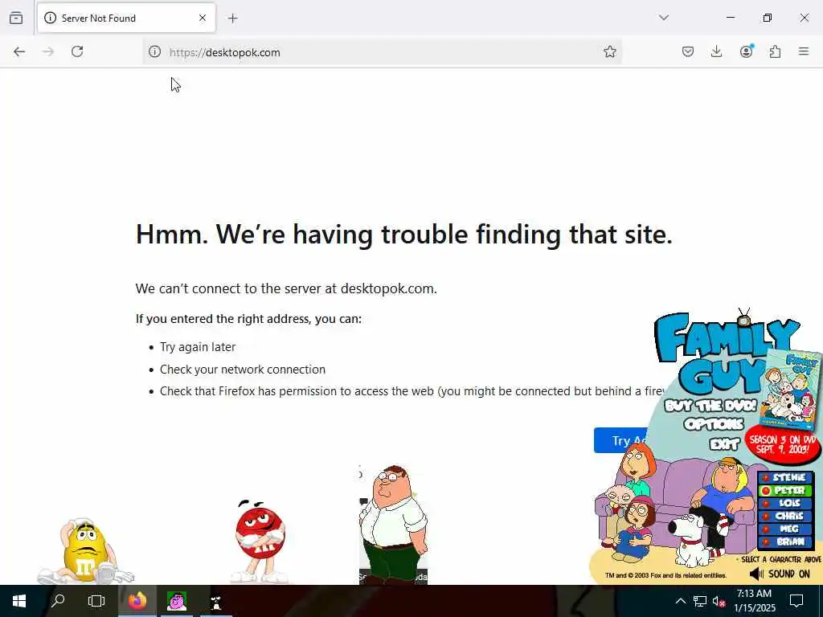Open the Firefox account icon
The width and height of the screenshot is (823, 617).
(746, 51)
